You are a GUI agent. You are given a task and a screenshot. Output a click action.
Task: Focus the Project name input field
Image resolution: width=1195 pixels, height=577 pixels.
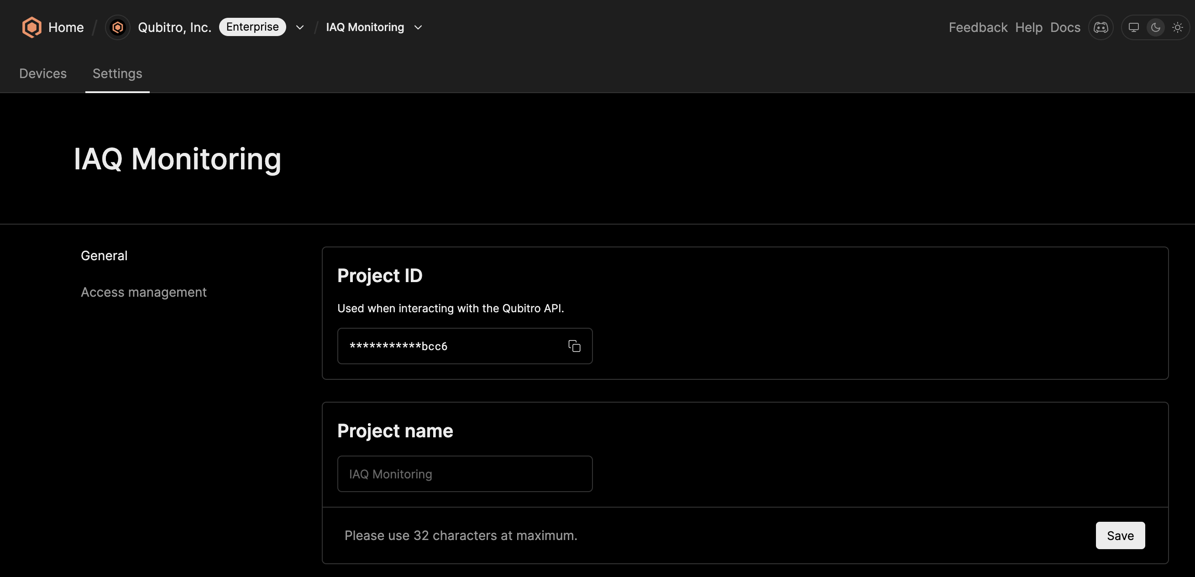coord(465,473)
